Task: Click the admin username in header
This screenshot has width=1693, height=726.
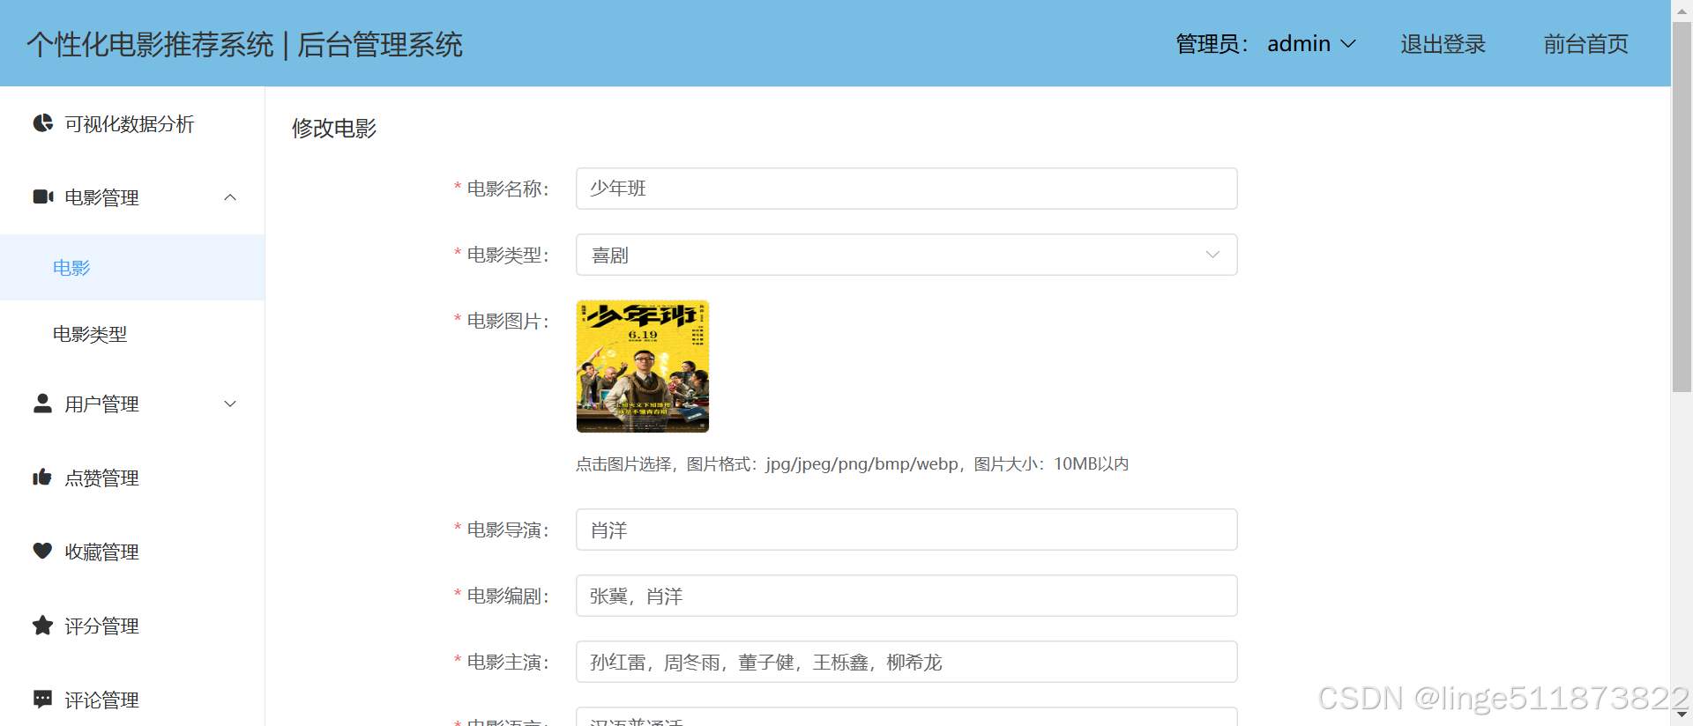Action: [x=1299, y=44]
